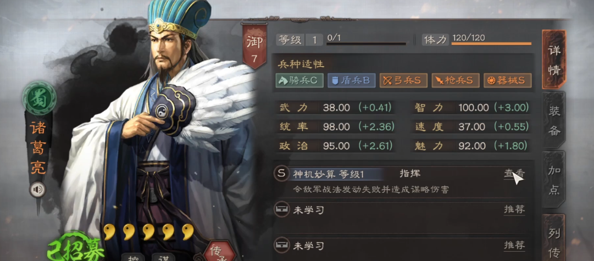Switch to the 装备 equipment tab
The height and width of the screenshot is (261, 594).
[554, 120]
